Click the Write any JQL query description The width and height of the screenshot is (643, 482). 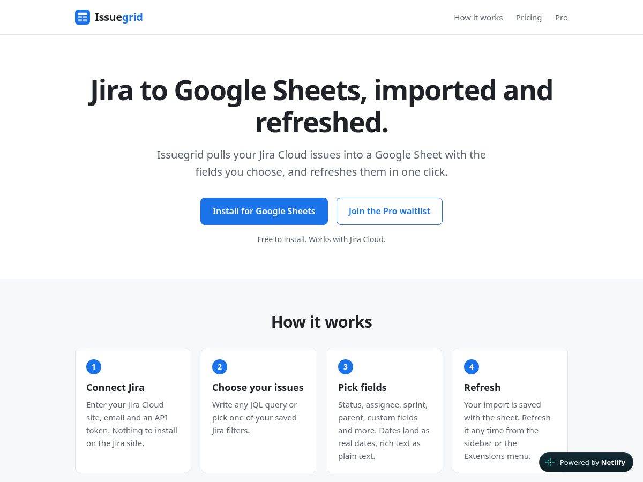(255, 418)
